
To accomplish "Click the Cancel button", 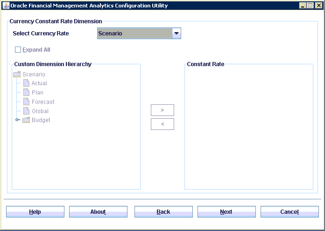I will [x=290, y=212].
